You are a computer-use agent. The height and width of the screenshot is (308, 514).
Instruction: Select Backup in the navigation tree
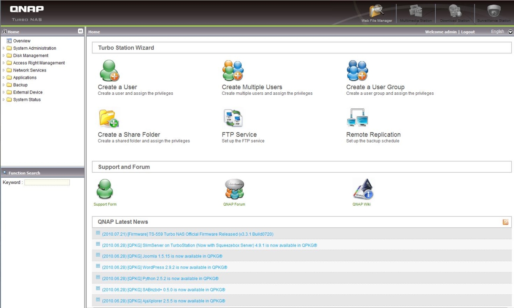point(20,85)
